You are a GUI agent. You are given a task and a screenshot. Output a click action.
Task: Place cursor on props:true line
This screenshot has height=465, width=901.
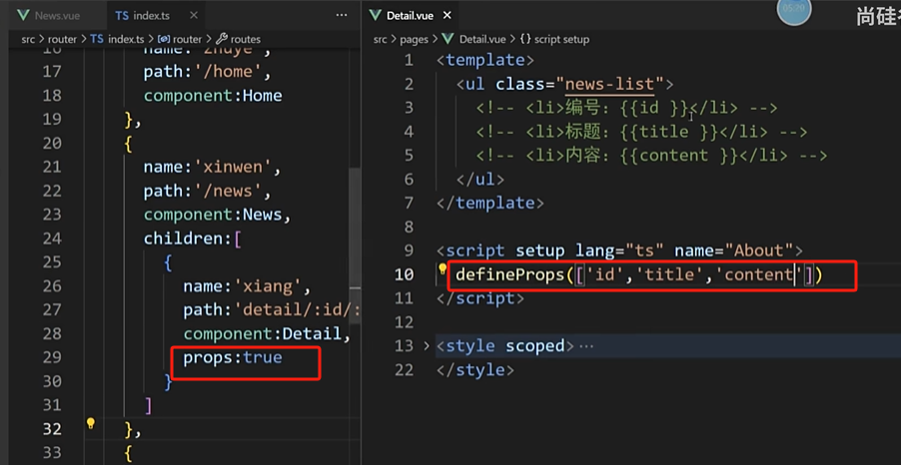click(x=233, y=357)
